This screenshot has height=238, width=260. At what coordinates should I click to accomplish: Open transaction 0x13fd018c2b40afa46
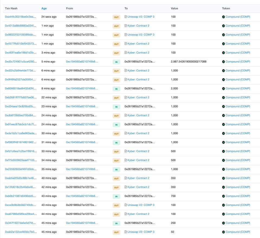tap(20, 187)
